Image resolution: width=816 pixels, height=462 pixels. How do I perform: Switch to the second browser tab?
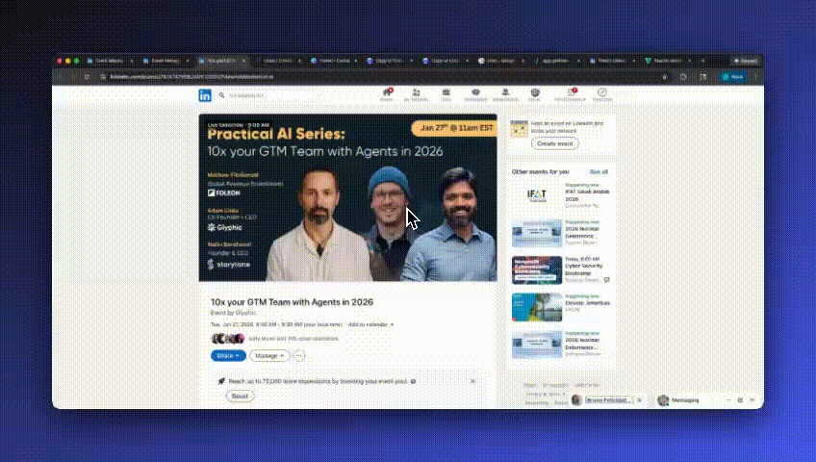coord(166,61)
